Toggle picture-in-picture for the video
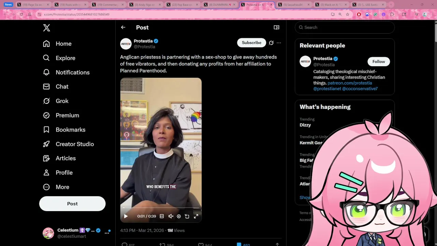 (187, 216)
